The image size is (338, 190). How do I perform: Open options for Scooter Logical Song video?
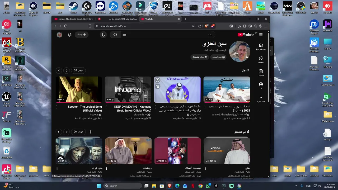(x=57, y=107)
